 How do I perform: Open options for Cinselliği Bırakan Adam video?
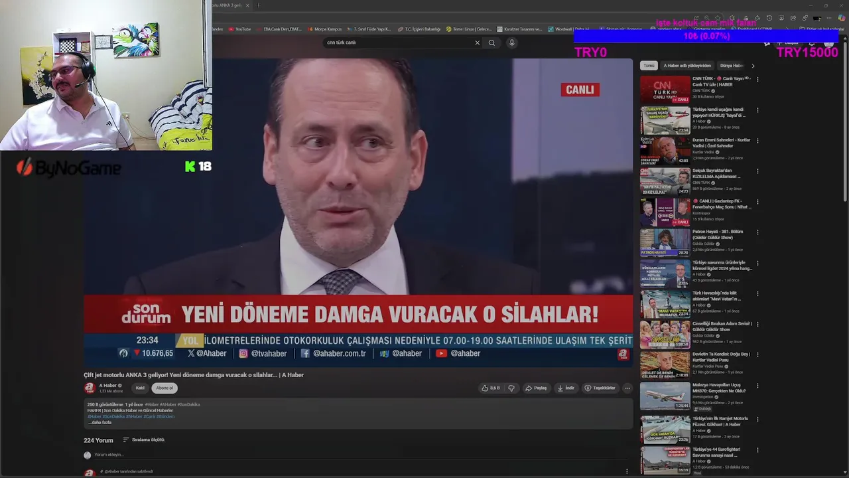(x=757, y=324)
